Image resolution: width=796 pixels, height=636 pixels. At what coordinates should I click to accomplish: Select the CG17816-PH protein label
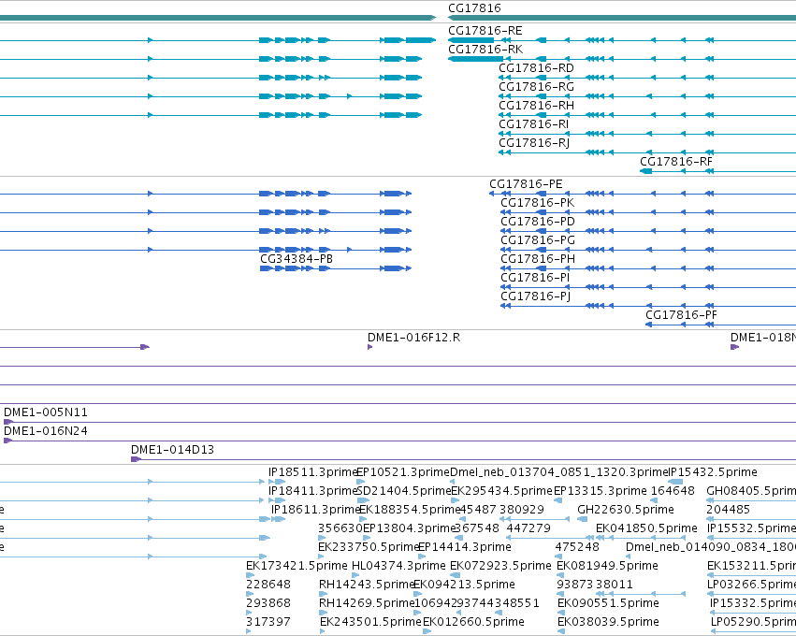coord(538,259)
